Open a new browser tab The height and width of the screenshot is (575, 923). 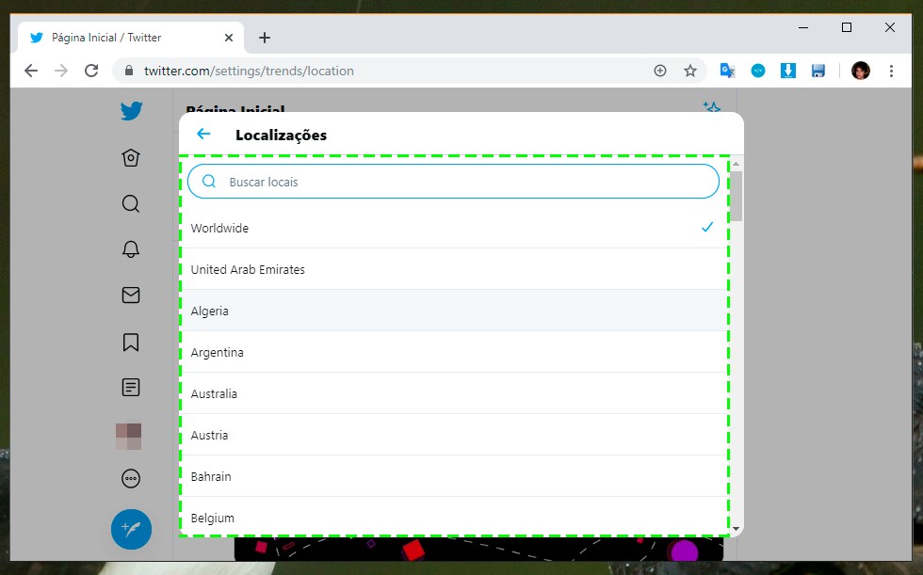click(265, 38)
